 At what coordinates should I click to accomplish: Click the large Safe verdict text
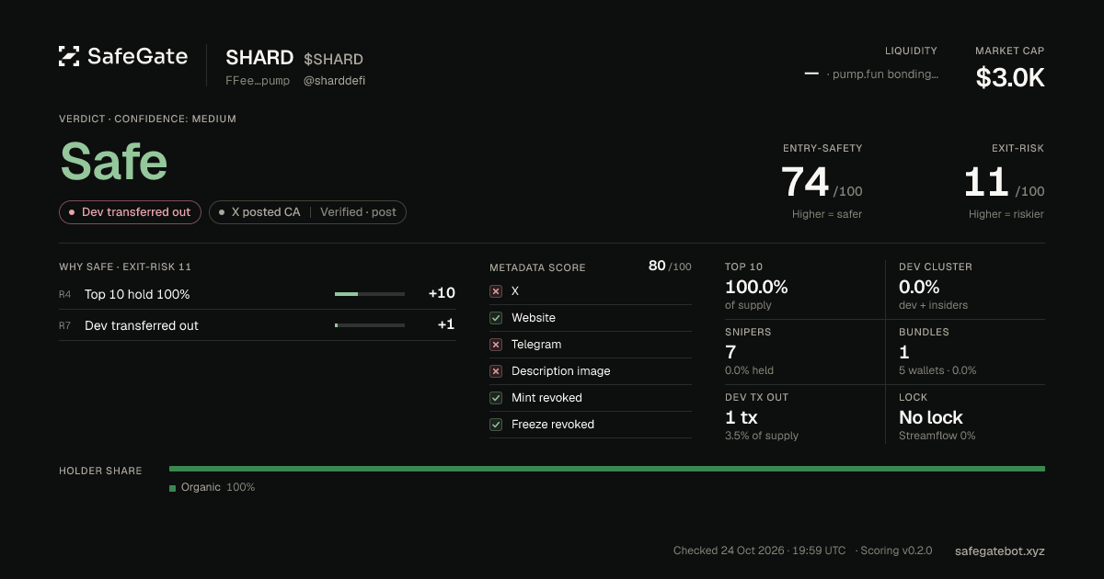(x=114, y=162)
